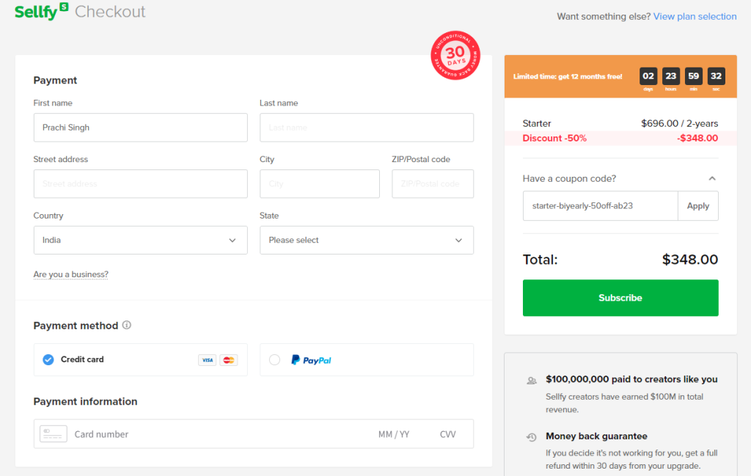The image size is (751, 476).
Task: Click the countdown hours box
Action: [670, 76]
